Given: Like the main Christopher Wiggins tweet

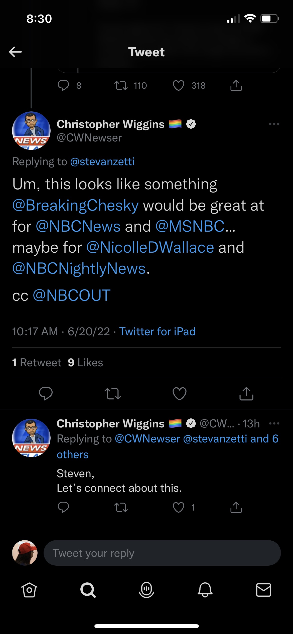Looking at the screenshot, I should pos(180,393).
